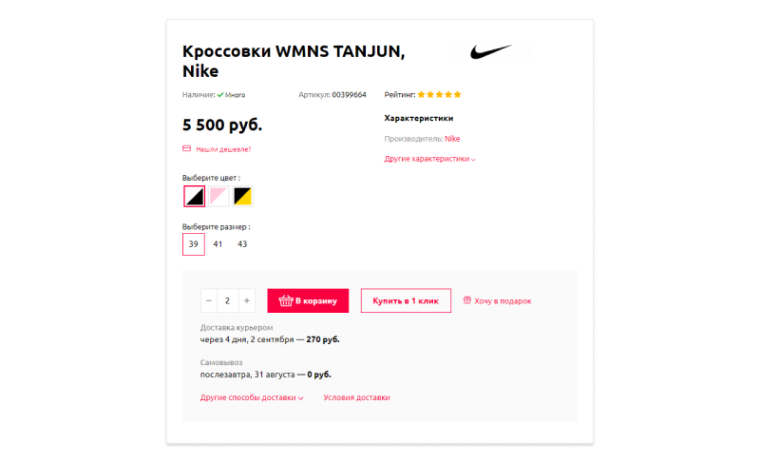Image resolution: width=760 pixels, height=463 pixels.
Task: Click the card icon beside Нашли дешевле
Action: tap(186, 148)
